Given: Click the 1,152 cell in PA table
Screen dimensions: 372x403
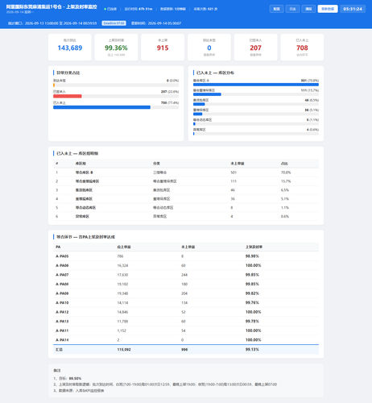Looking at the screenshot, I should [122, 330].
